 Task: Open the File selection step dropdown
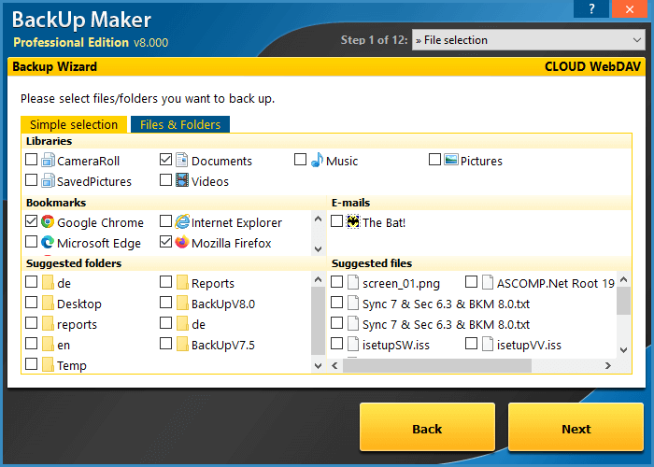[527, 40]
